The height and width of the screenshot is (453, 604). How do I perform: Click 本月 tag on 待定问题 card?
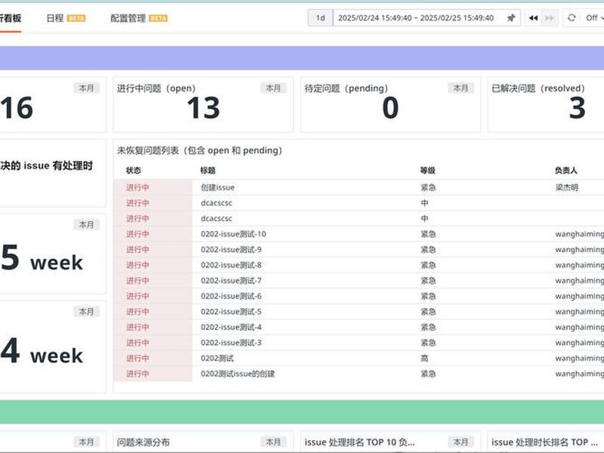point(461,88)
